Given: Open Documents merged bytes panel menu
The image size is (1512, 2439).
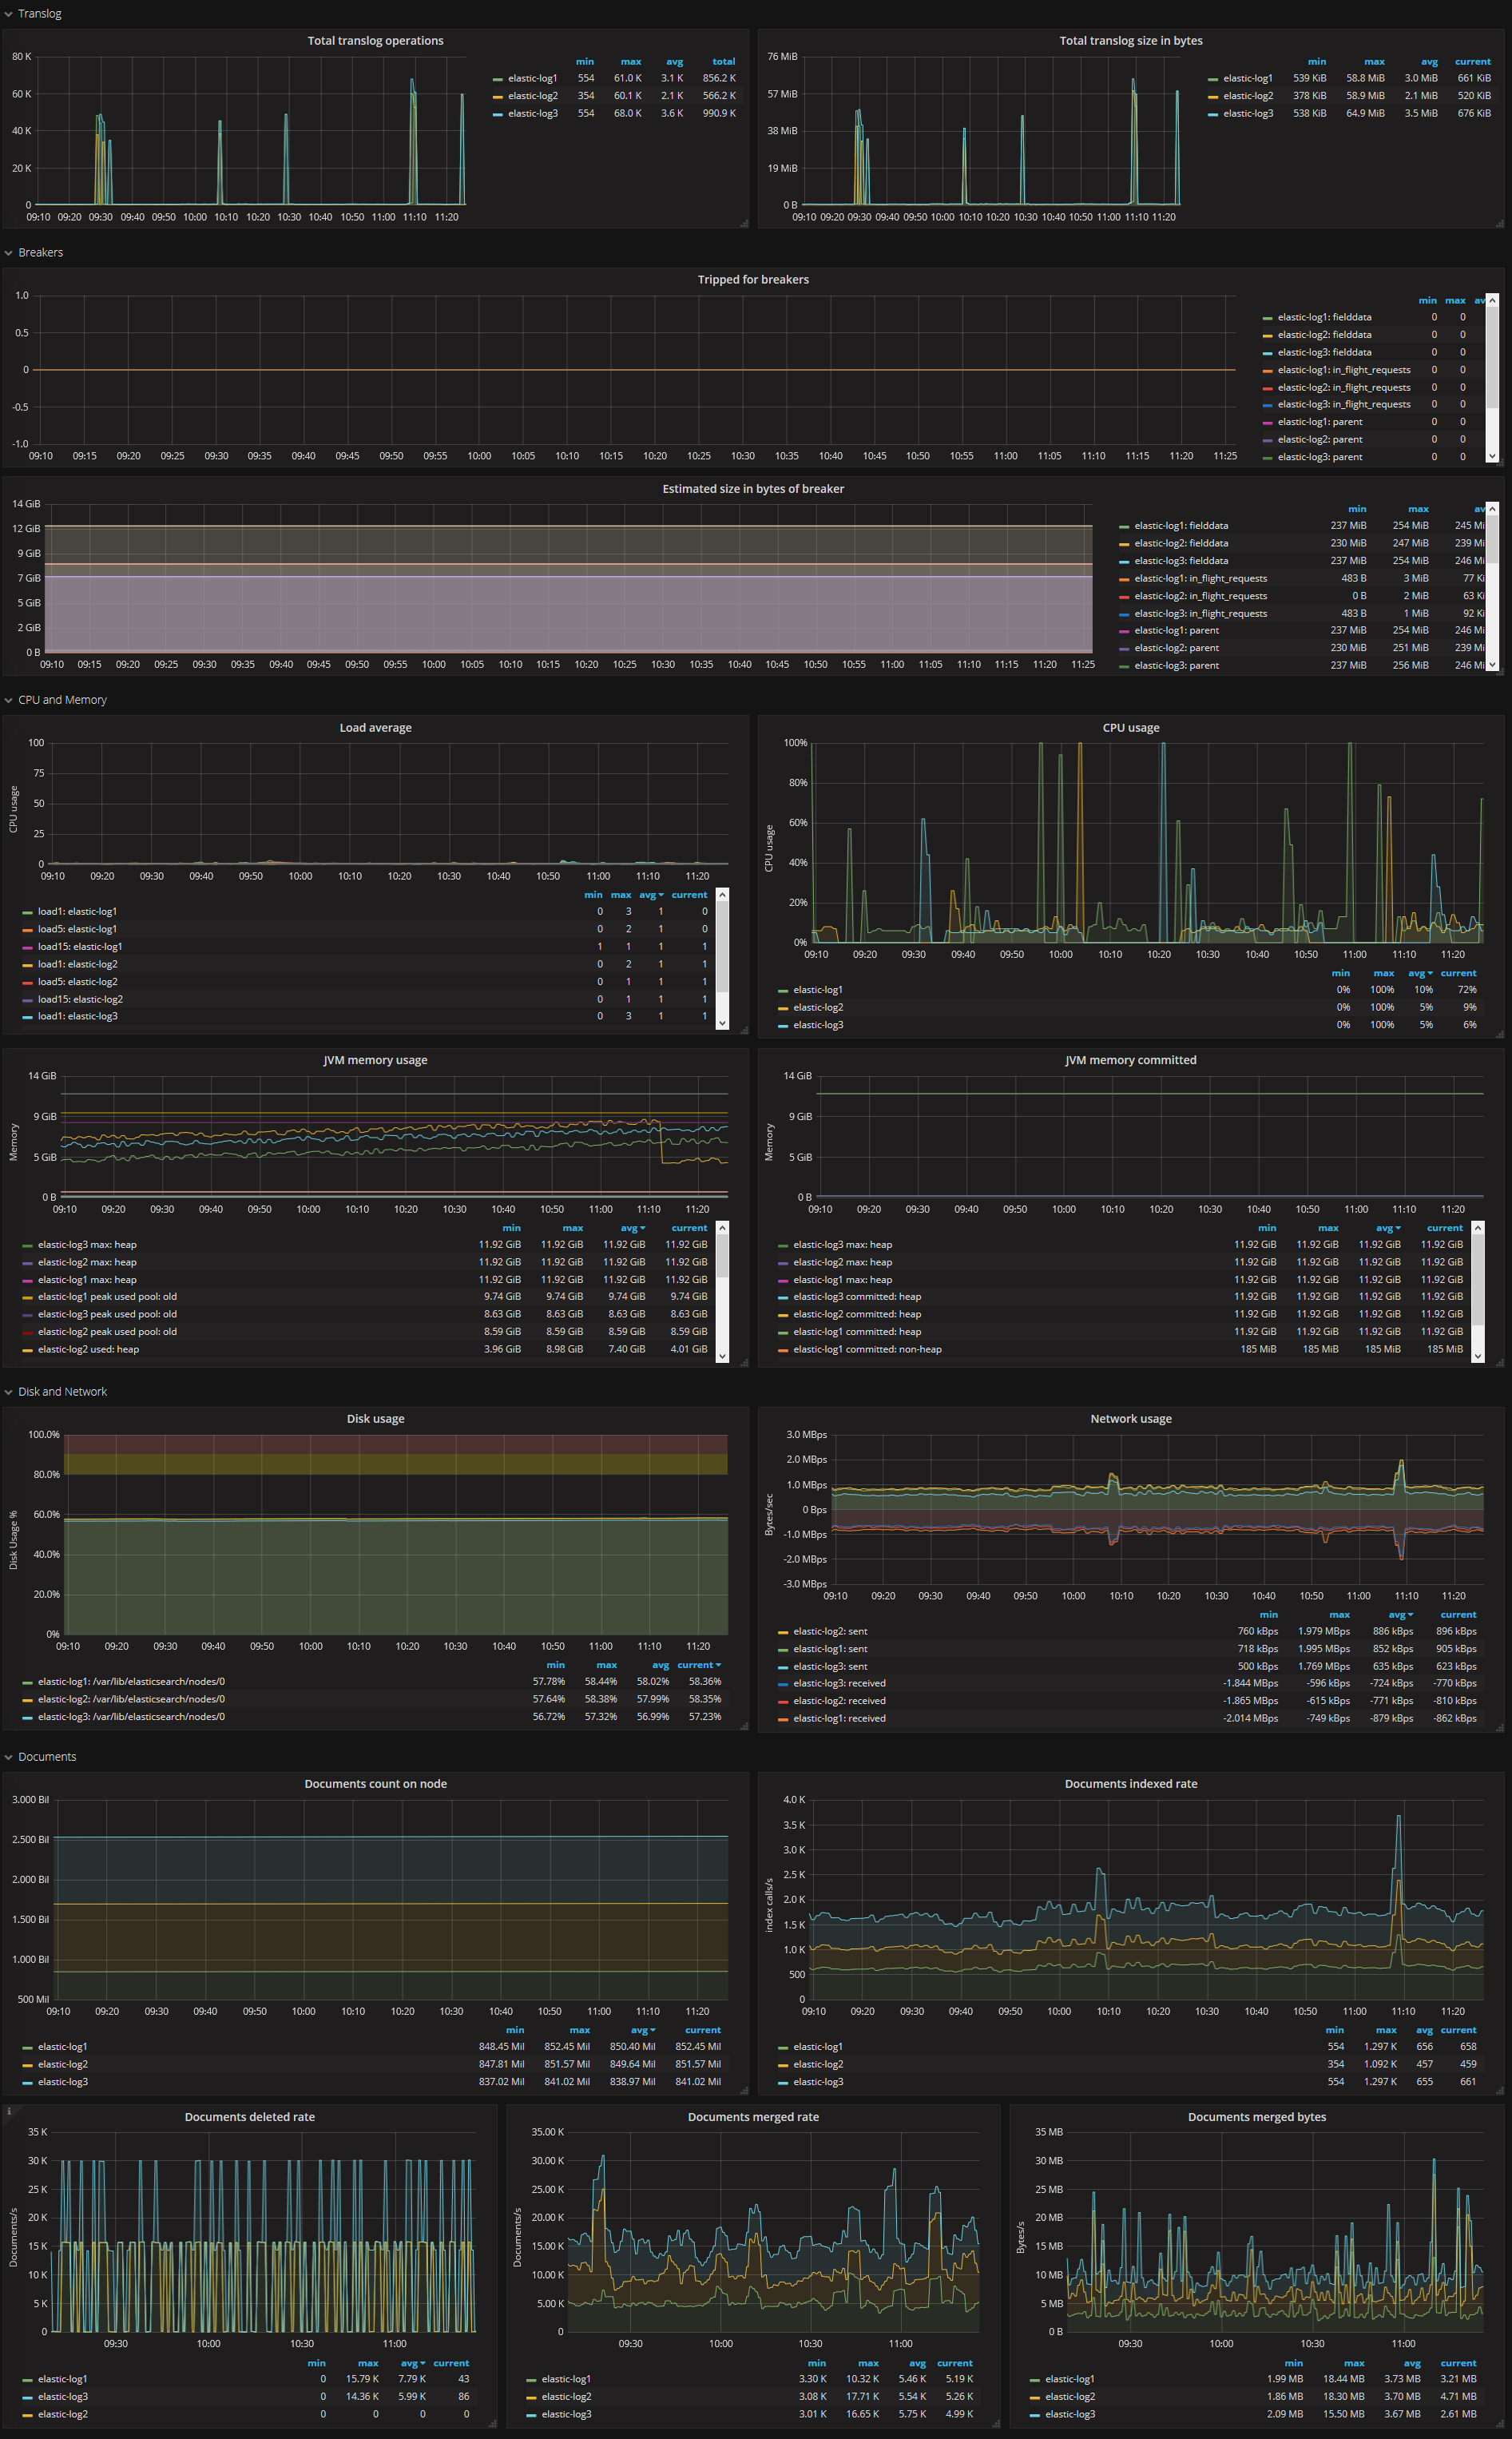Looking at the screenshot, I should pyautogui.click(x=1257, y=2117).
